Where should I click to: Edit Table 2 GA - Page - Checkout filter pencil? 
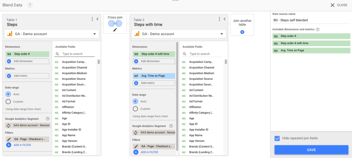click(136, 147)
